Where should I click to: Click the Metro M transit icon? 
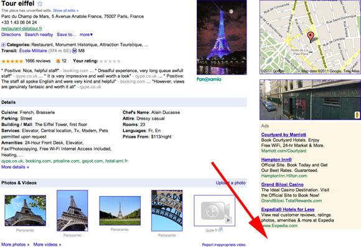click(x=74, y=51)
